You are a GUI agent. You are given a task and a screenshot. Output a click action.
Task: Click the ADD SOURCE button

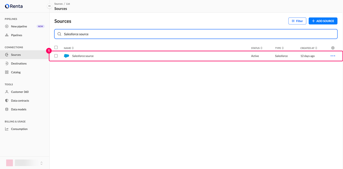[x=323, y=21]
